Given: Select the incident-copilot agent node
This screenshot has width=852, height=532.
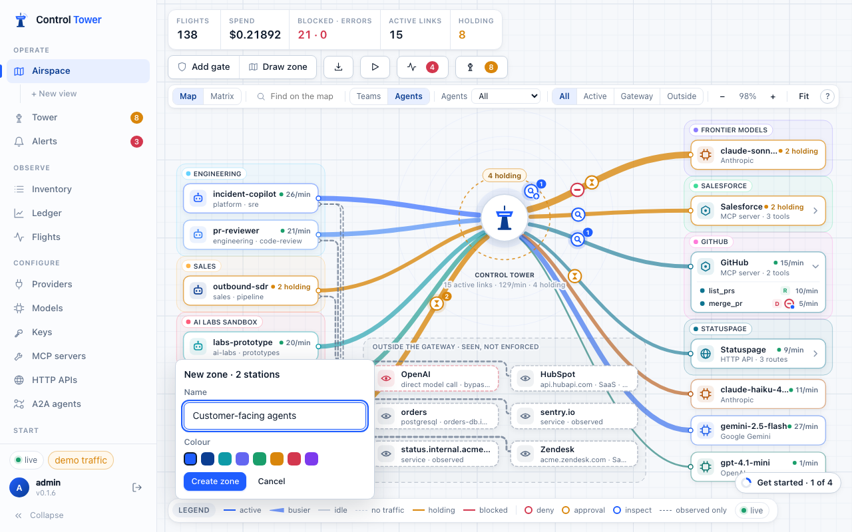Looking at the screenshot, I should click(x=251, y=198).
